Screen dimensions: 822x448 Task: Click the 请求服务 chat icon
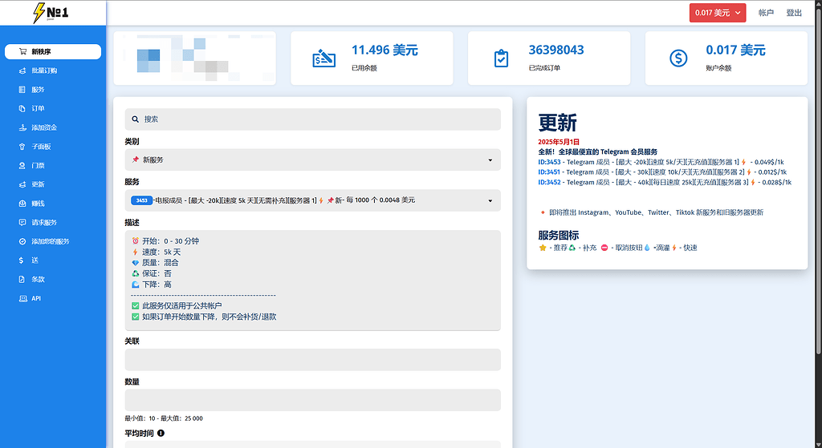click(x=22, y=223)
